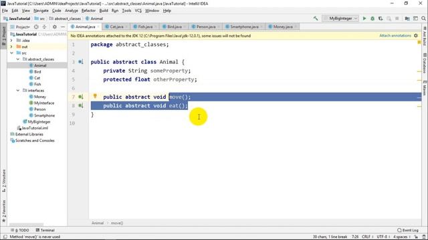Collapse the interfaces package arrow
The width and height of the screenshot is (428, 240).
click(18, 91)
